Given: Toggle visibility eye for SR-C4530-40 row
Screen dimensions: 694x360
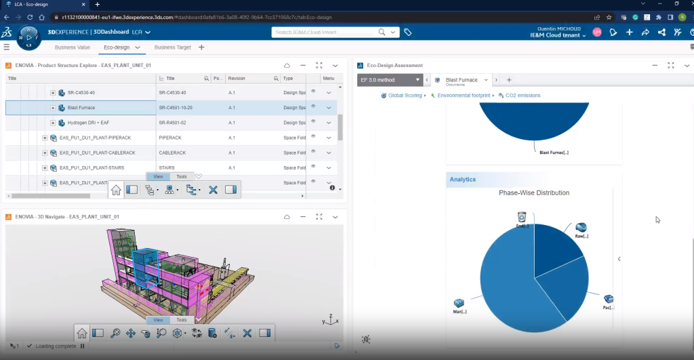Looking at the screenshot, I should (x=313, y=92).
